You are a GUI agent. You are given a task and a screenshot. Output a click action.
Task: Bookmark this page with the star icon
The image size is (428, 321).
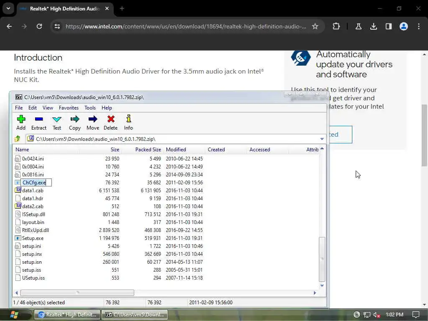click(x=315, y=26)
